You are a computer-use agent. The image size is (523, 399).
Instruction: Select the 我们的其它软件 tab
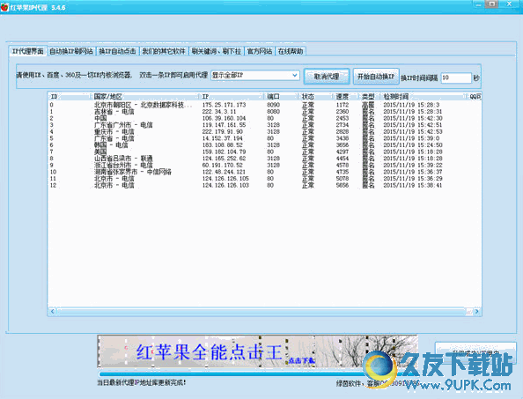tap(164, 51)
